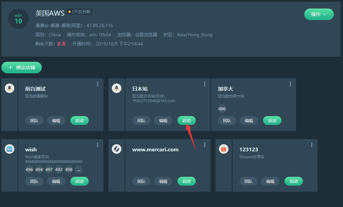Click the 494 badge on wish card
The height and width of the screenshot is (207, 343).
pyautogui.click(x=39, y=169)
